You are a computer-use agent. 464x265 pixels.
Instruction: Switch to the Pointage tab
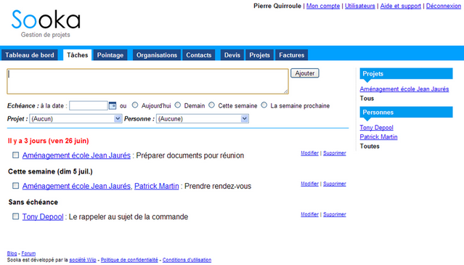[110, 55]
